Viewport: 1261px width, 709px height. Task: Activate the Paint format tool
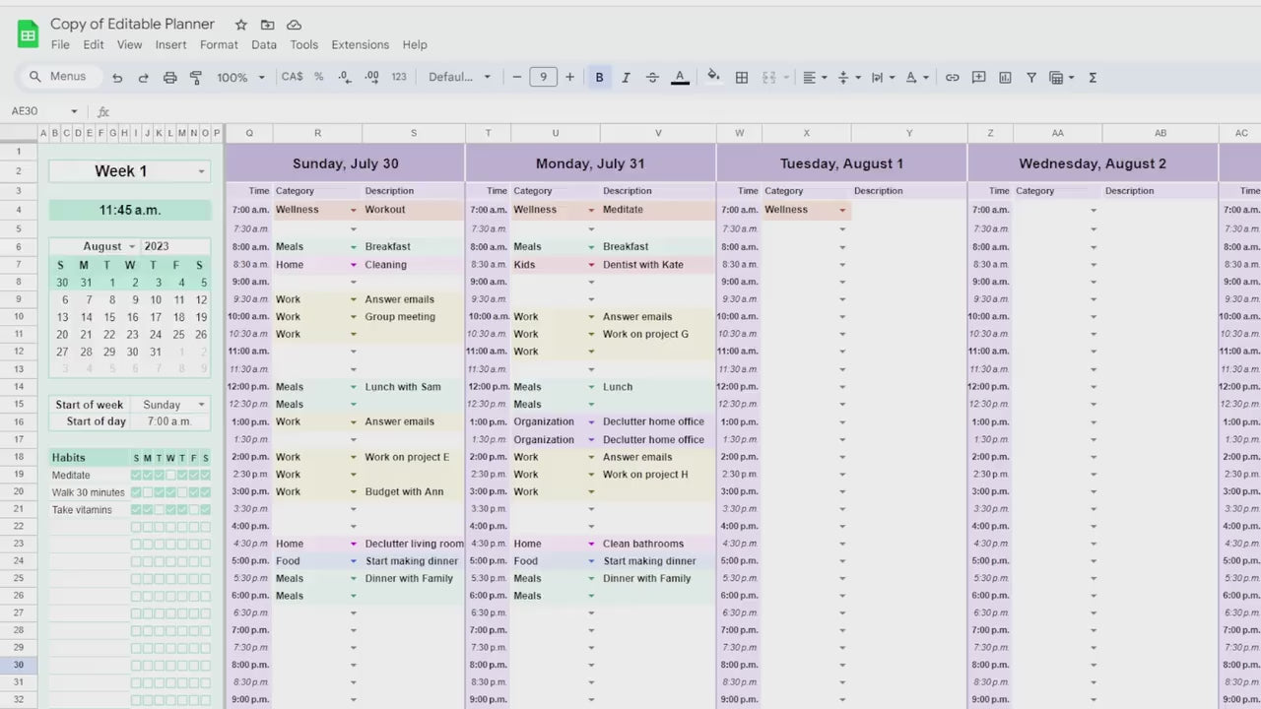pyautogui.click(x=195, y=78)
